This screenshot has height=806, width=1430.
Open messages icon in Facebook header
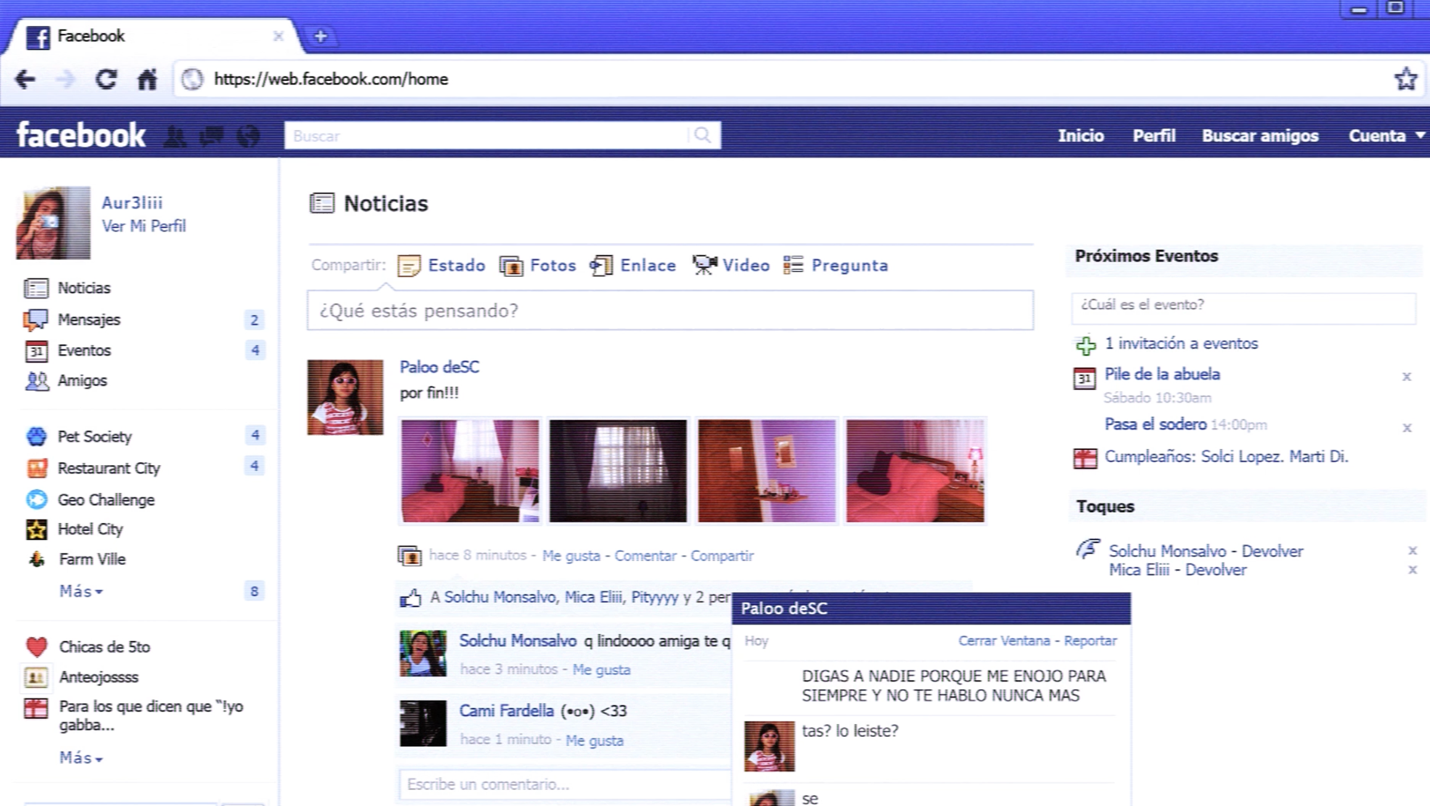click(212, 136)
